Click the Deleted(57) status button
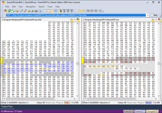The height and width of the screenshot is (113, 162). (140, 111)
